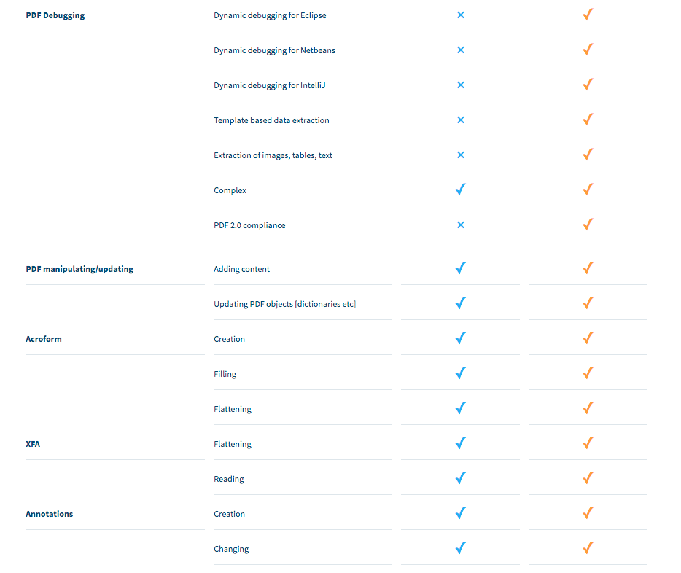Viewport: 681px width, 573px height.
Task: Click blue cross for PDF 2.0 compliance
Action: [460, 225]
